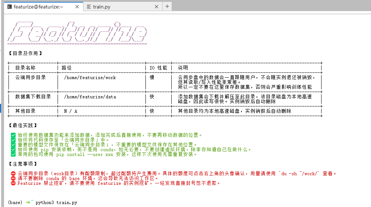Click the python3 train.py command line
371x207 pixels.
click(x=56, y=203)
